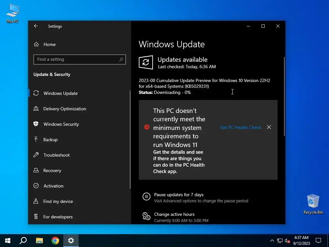
Task: Click Pause updates for 7 days
Action: click(179, 195)
